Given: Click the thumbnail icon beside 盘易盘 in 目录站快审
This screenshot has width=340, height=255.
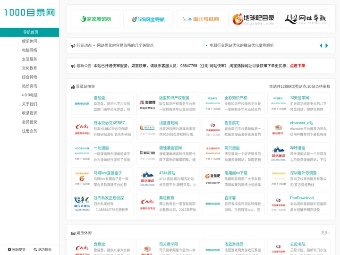Looking at the screenshot, I should tap(82, 103).
